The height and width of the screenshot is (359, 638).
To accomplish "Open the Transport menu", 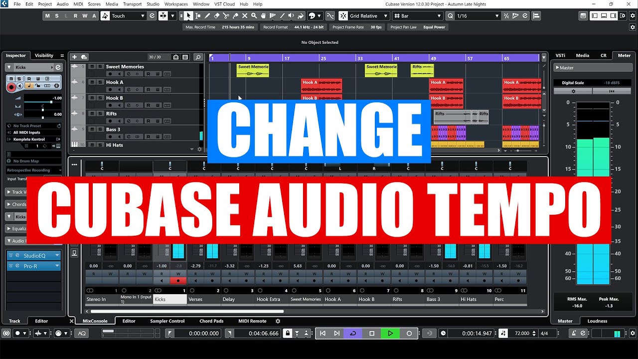I will pos(132,4).
